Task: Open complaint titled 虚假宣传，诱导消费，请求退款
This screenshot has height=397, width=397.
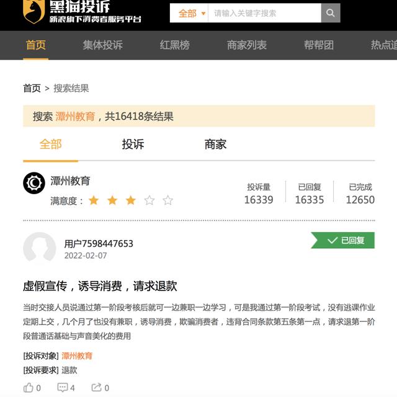Action: [x=100, y=286]
